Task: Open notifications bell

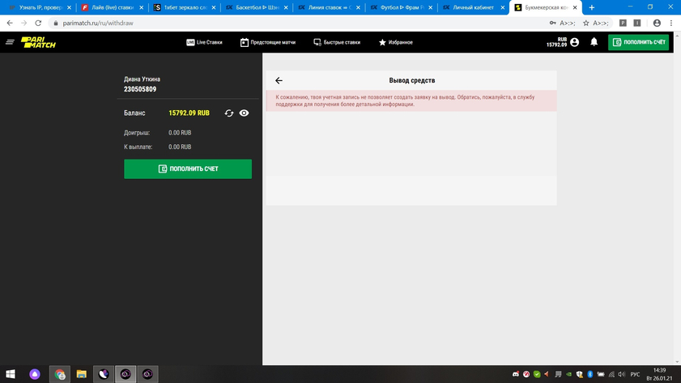Action: pyautogui.click(x=594, y=42)
